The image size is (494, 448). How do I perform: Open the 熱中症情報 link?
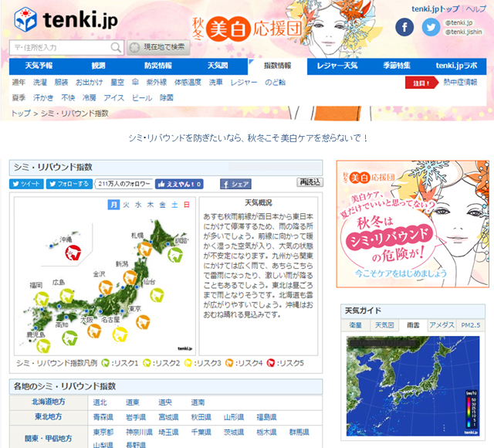click(x=459, y=82)
